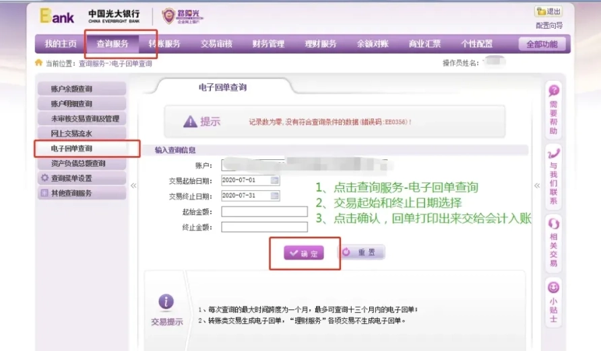Open 交易审核 menu
The image size is (601, 351).
click(x=216, y=44)
